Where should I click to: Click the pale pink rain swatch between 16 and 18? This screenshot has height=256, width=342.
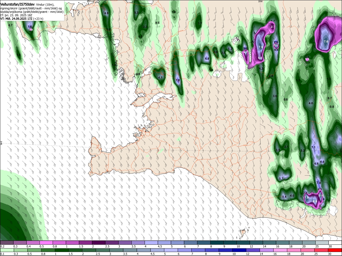point(281,250)
